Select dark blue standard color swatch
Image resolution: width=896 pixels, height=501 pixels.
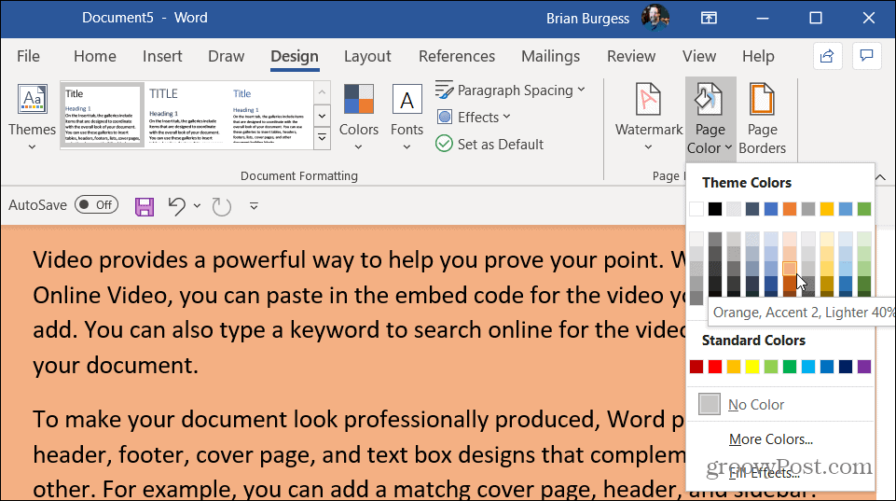(x=846, y=367)
